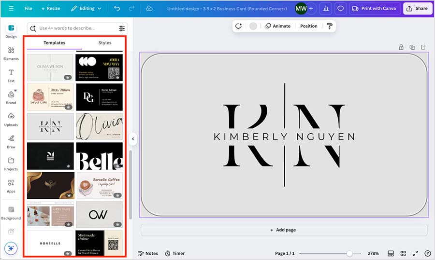Viewport: 435px width, 260px height.
Task: Redo the last action
Action: point(131,9)
